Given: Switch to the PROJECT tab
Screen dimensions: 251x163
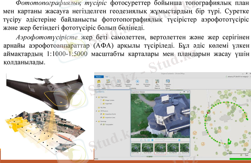Looking at the screenshot, I should click(99, 77).
